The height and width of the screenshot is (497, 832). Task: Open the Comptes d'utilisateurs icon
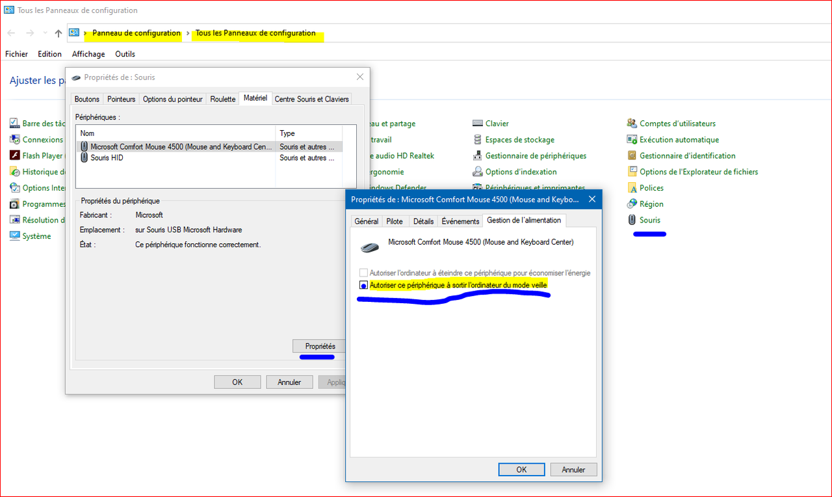click(632, 124)
